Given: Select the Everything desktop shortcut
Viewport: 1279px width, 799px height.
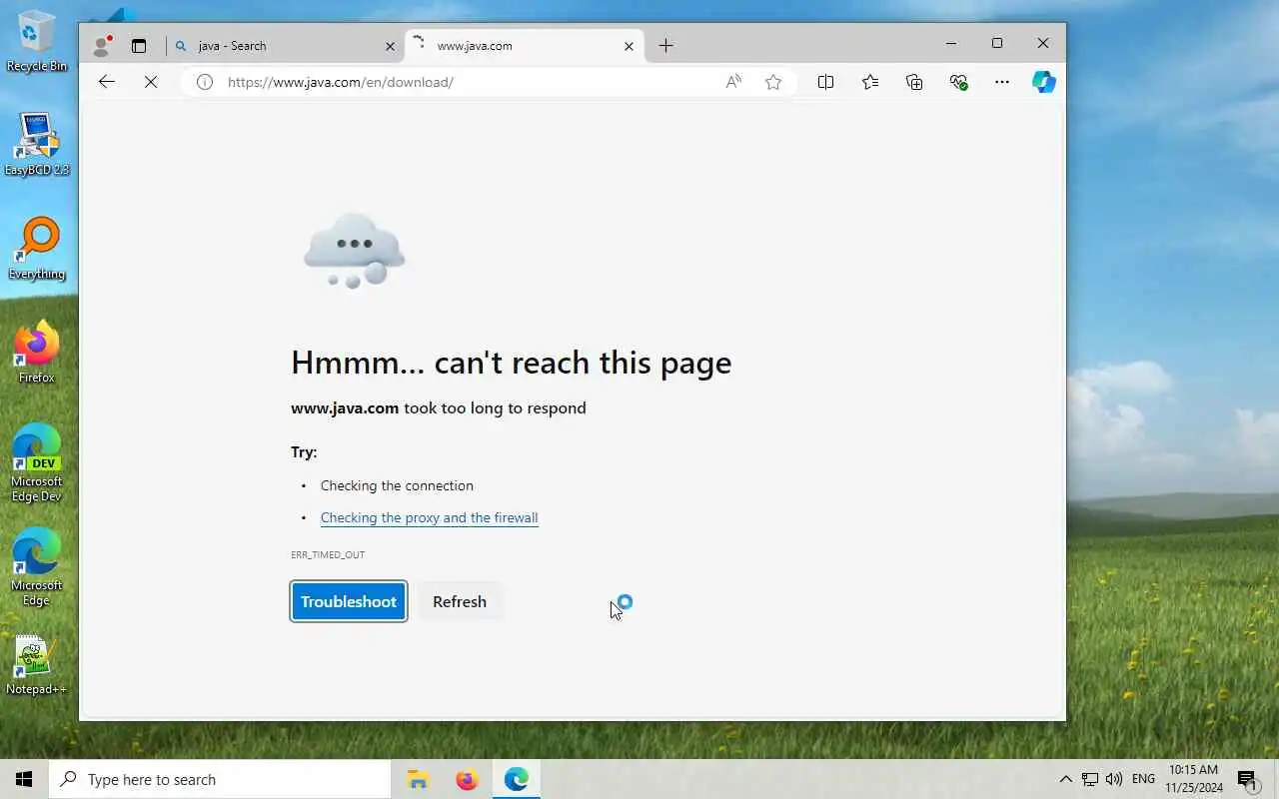Looking at the screenshot, I should [37, 249].
